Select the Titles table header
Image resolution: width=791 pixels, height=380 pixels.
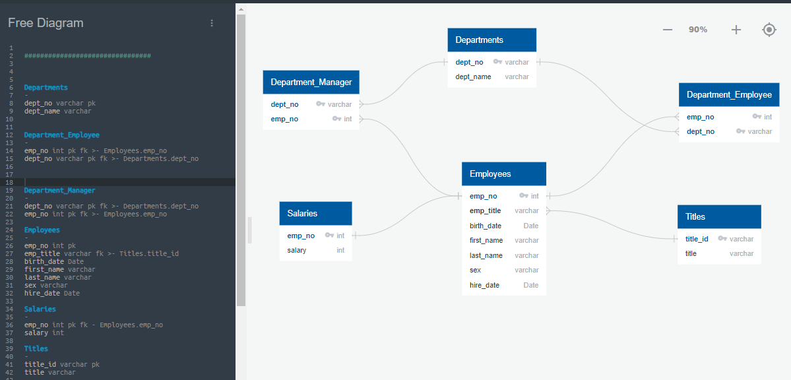(x=719, y=216)
